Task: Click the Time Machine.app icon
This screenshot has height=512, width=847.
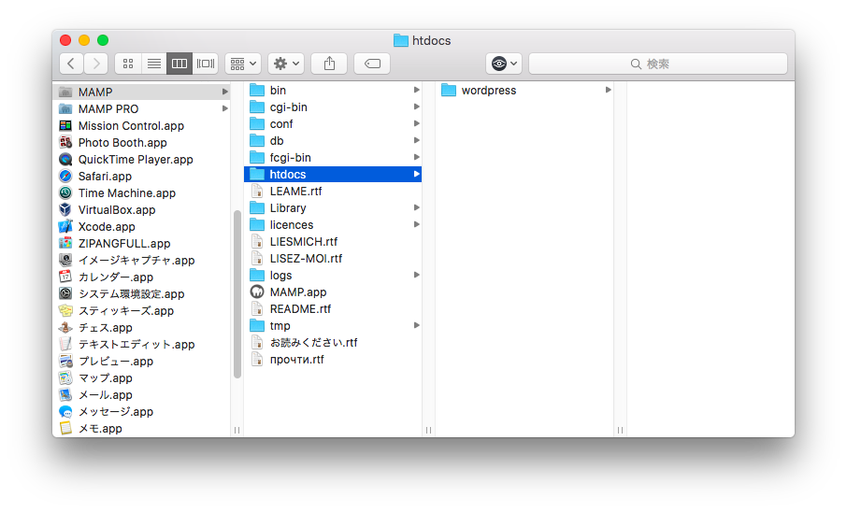Action: point(65,192)
